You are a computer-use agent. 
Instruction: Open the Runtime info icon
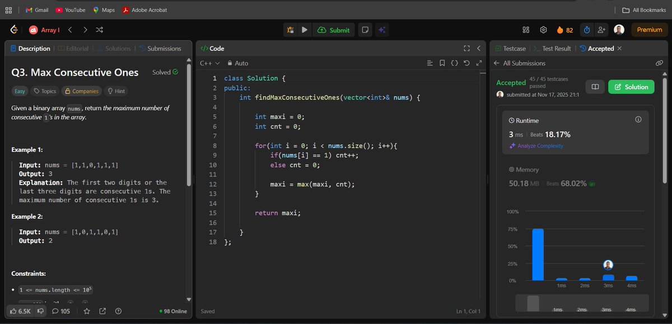tap(638, 120)
